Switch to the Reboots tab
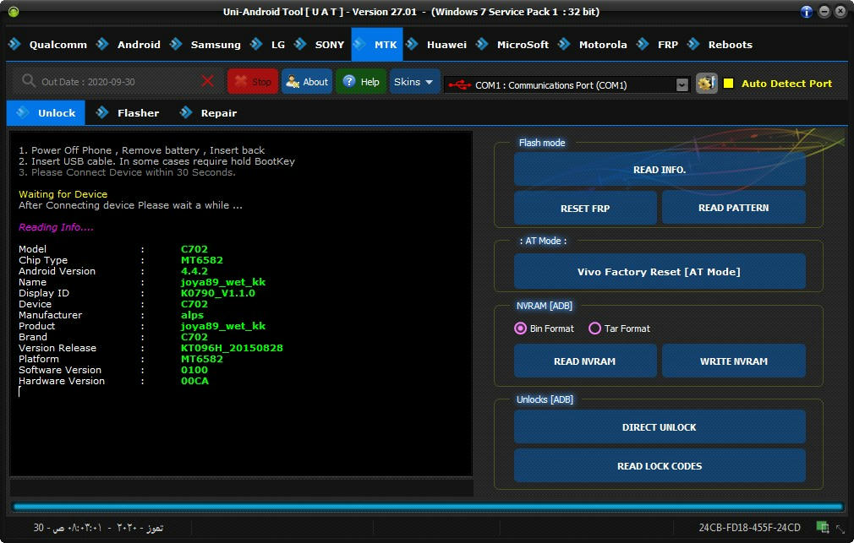The image size is (854, 543). pyautogui.click(x=720, y=45)
